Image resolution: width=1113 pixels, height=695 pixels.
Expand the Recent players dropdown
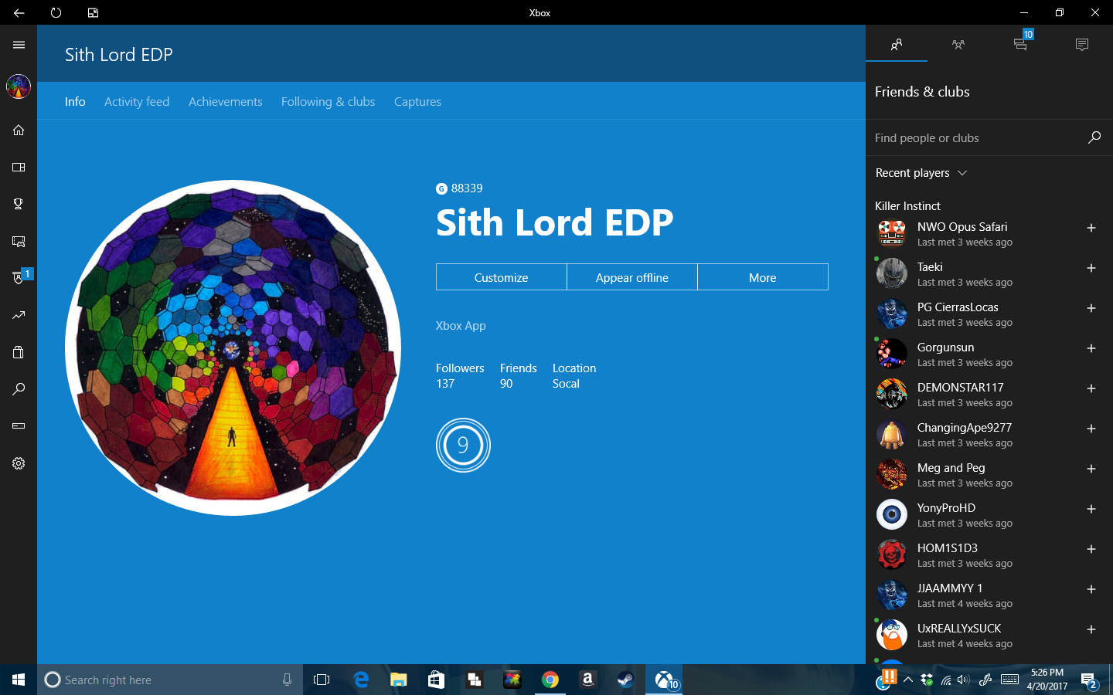click(921, 173)
